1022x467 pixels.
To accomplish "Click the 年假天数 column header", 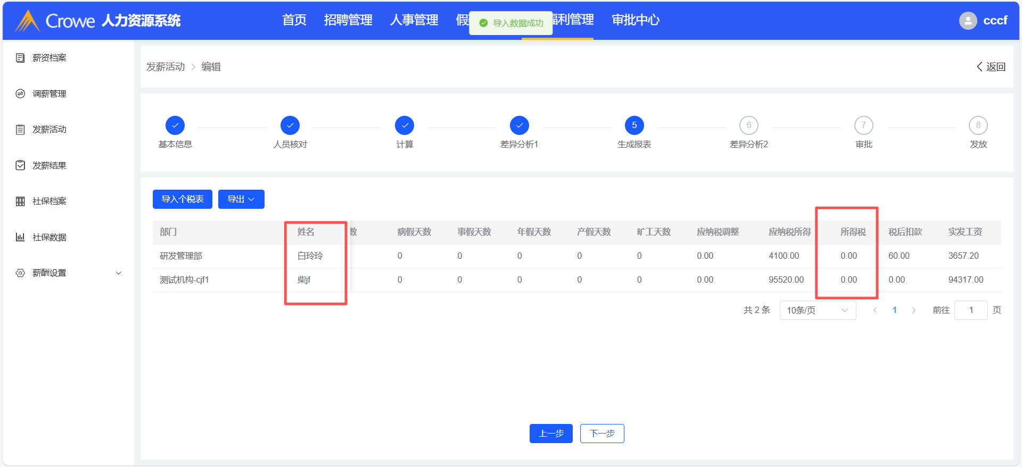I will click(x=534, y=232).
